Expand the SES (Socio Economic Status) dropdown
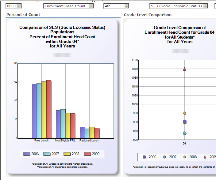The width and height of the screenshot is (216, 180). (x=205, y=6)
